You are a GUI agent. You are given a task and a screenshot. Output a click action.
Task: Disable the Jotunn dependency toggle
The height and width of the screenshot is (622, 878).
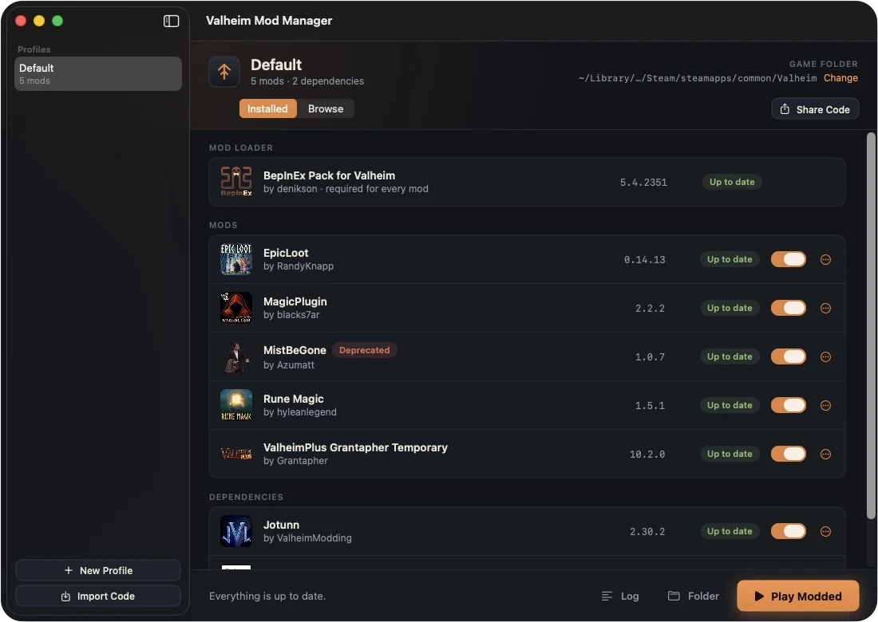(789, 531)
